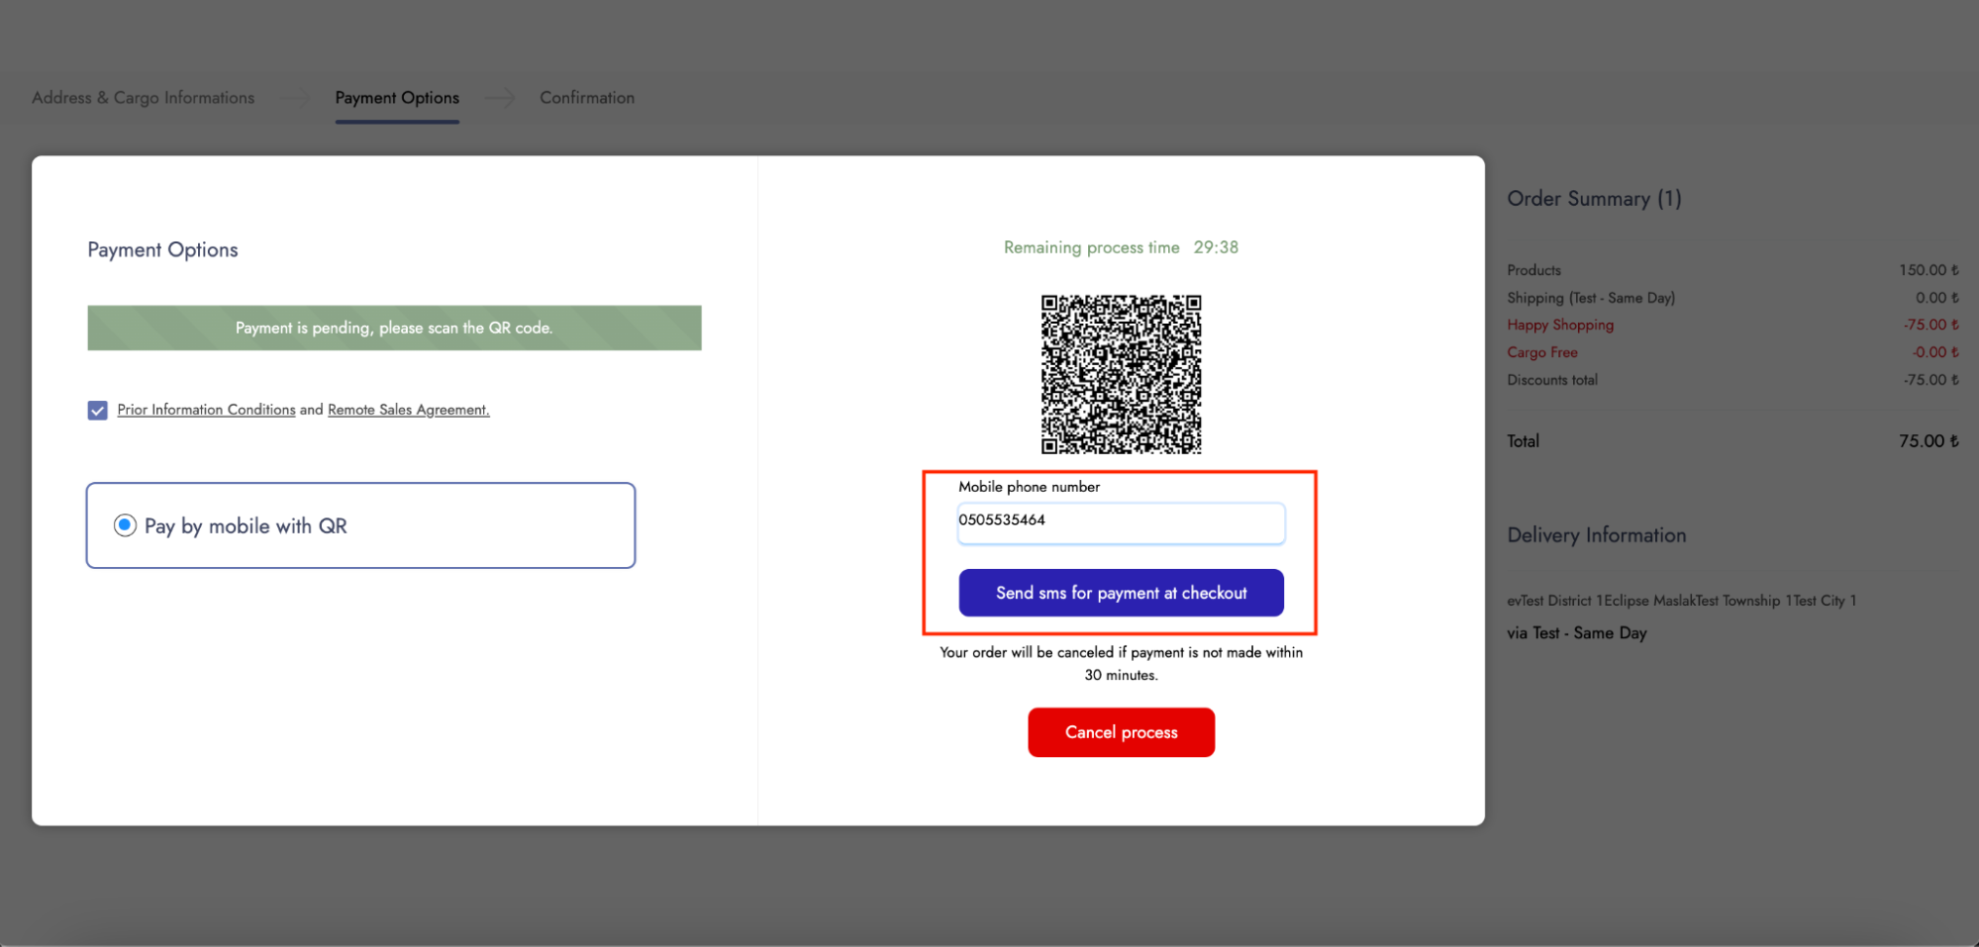This screenshot has height=947, width=1979.
Task: Click the Cargo Free discount label
Action: (x=1541, y=352)
